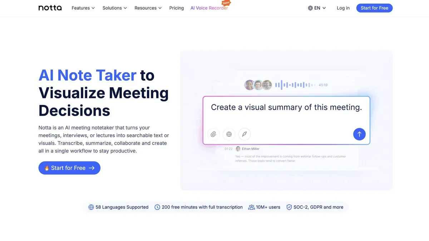Go to the Pricing page
This screenshot has height=241, width=429.
tap(177, 8)
